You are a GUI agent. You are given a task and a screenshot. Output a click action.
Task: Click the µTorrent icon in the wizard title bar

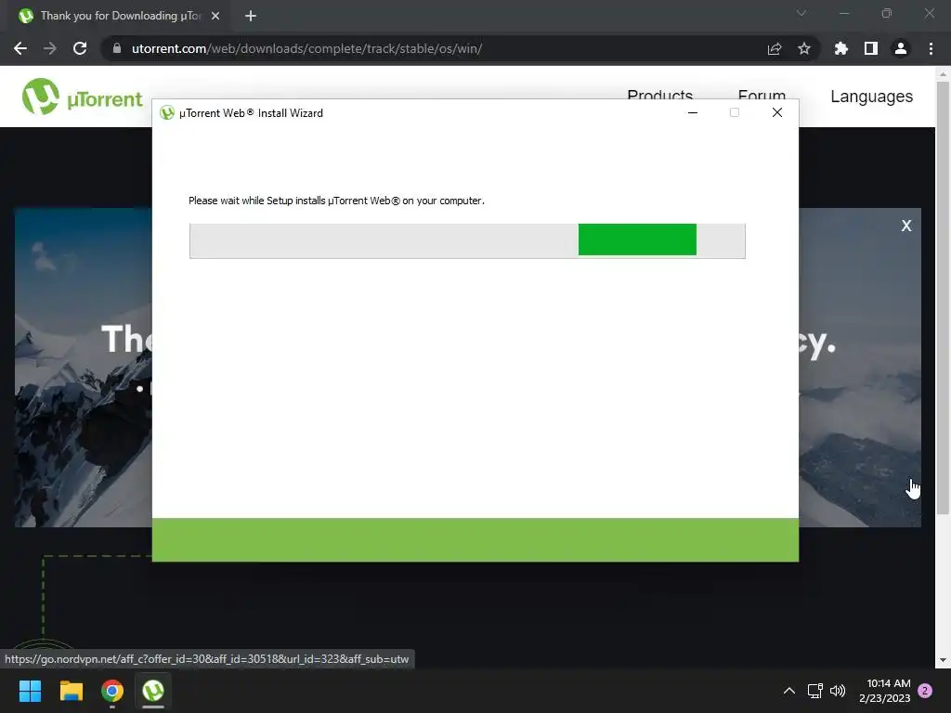[x=167, y=112]
